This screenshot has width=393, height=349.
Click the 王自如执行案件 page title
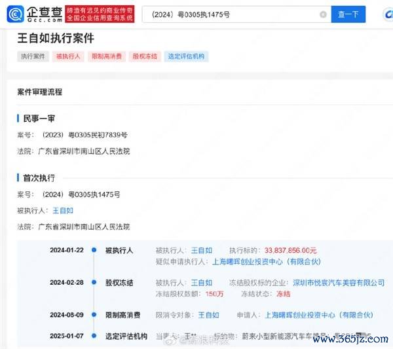(x=56, y=39)
